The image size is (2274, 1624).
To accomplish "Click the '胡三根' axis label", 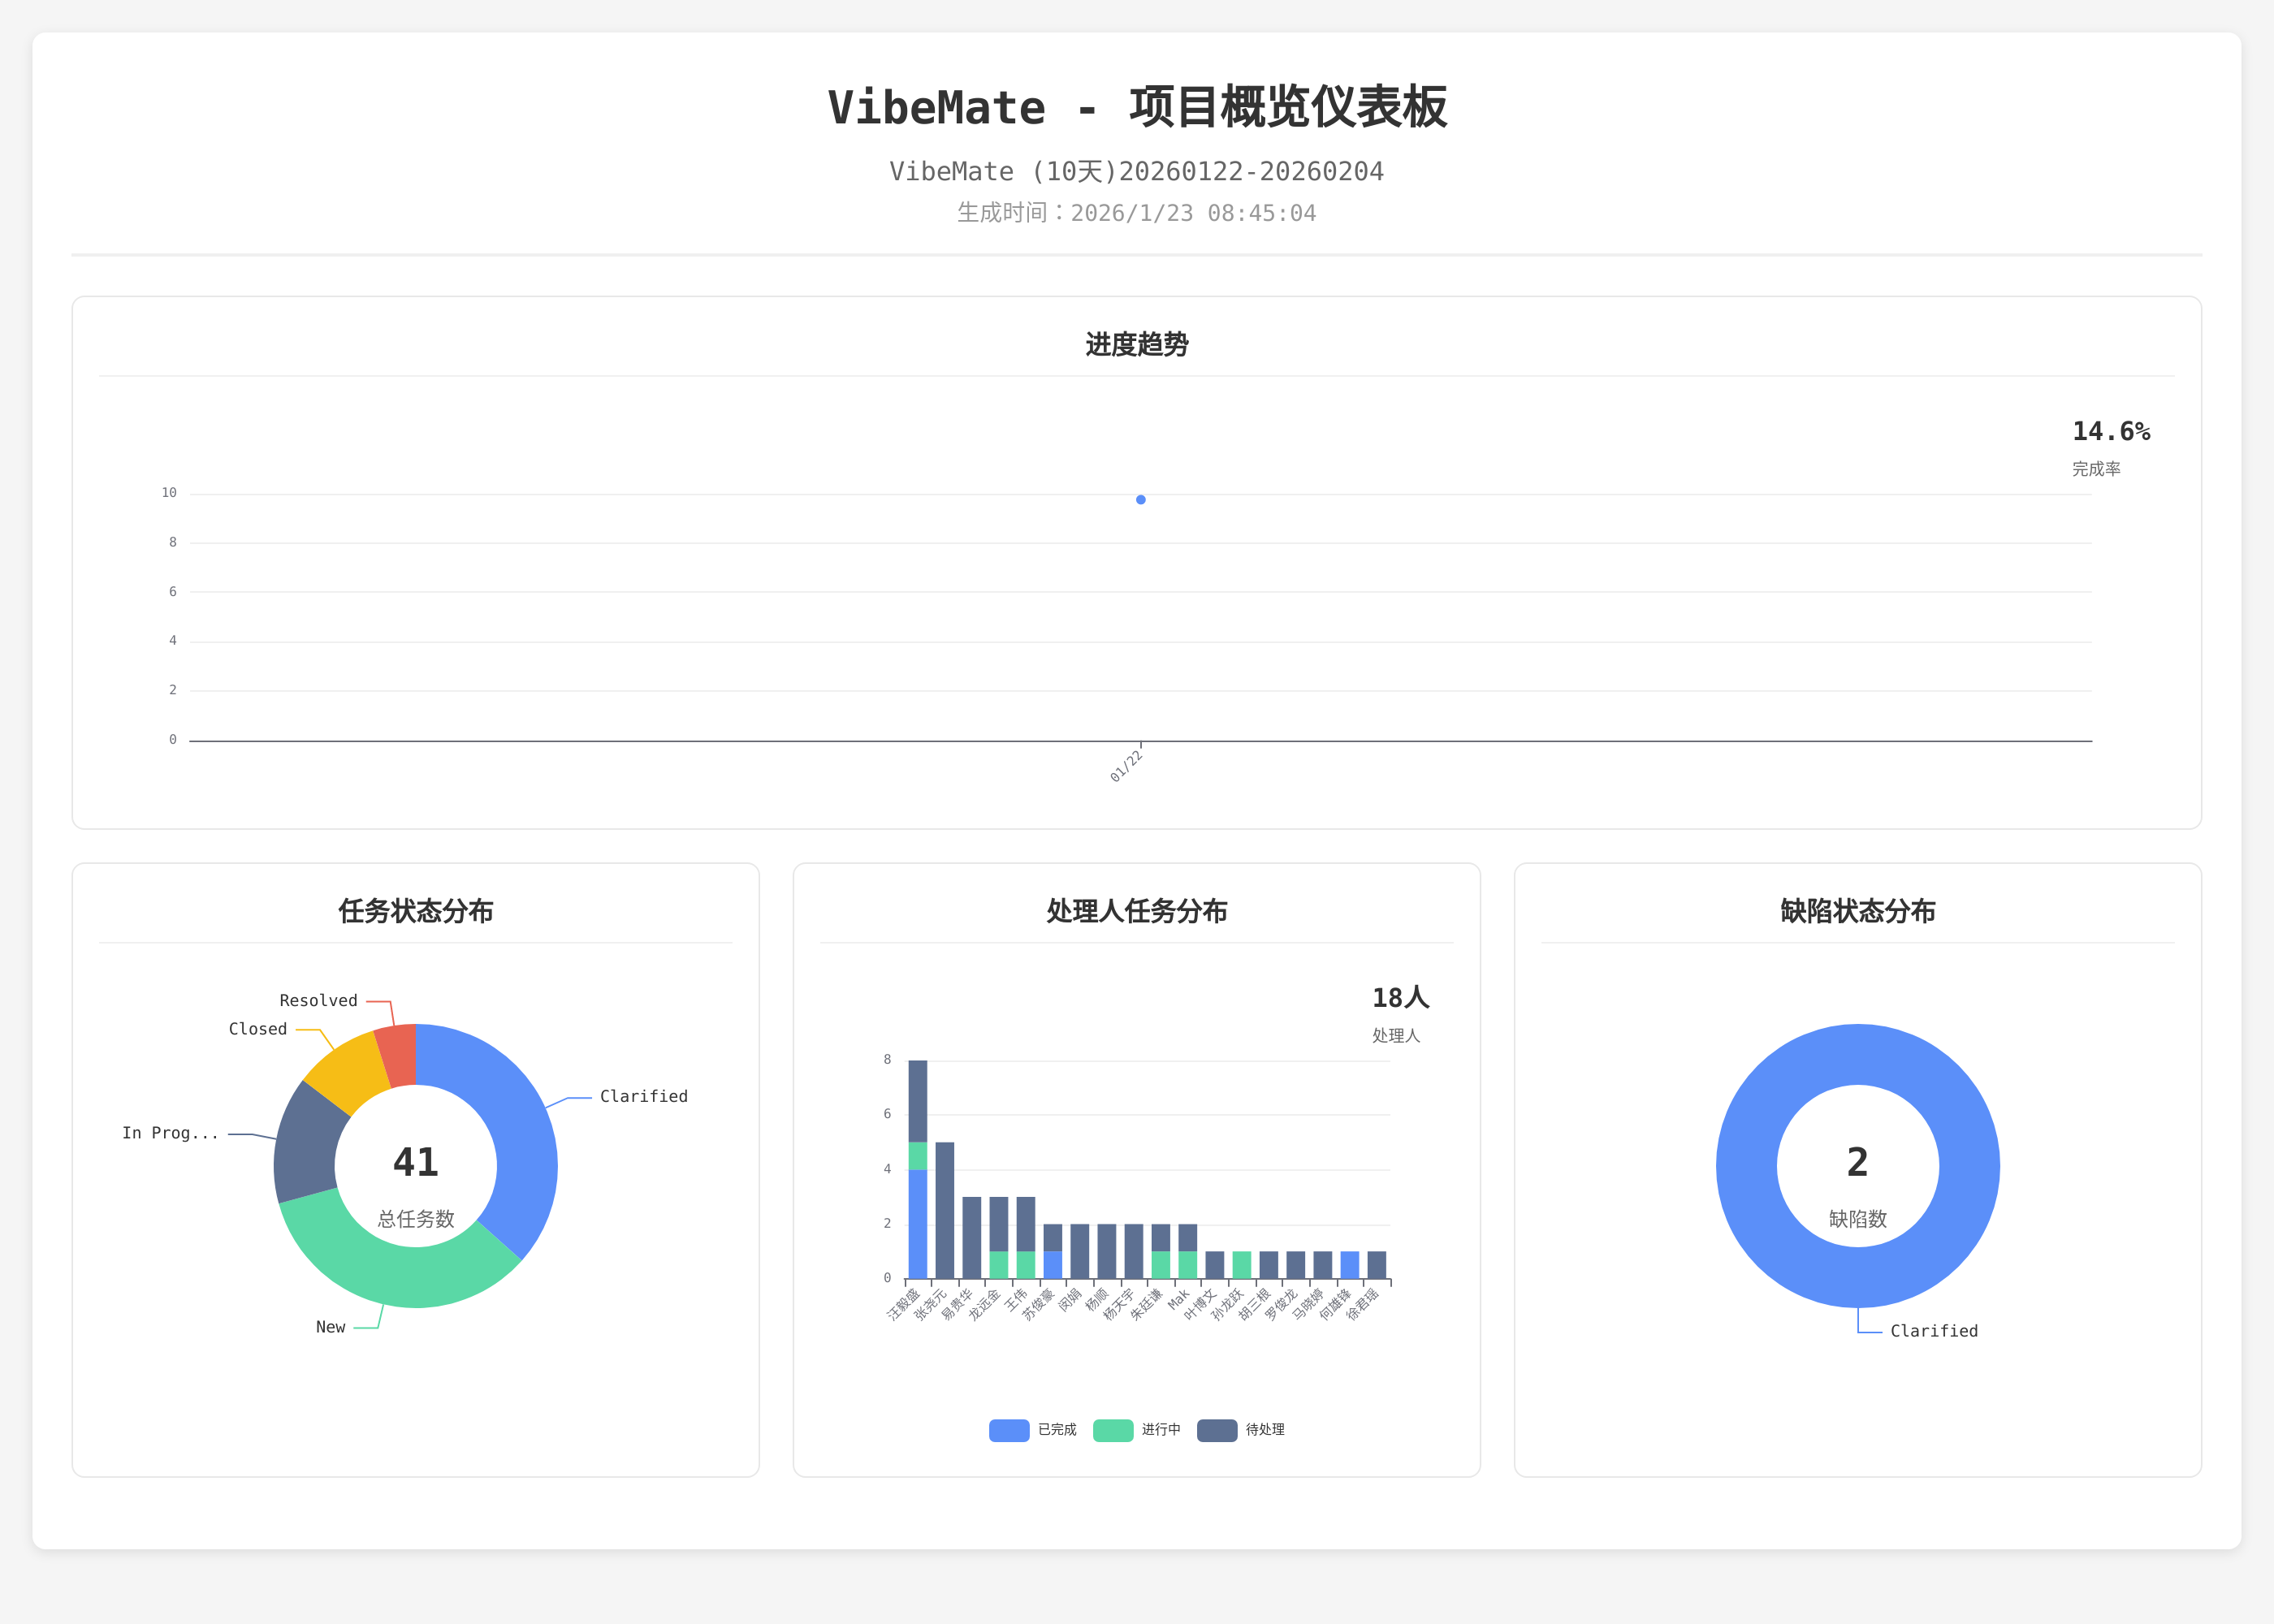I will point(1254,1304).
